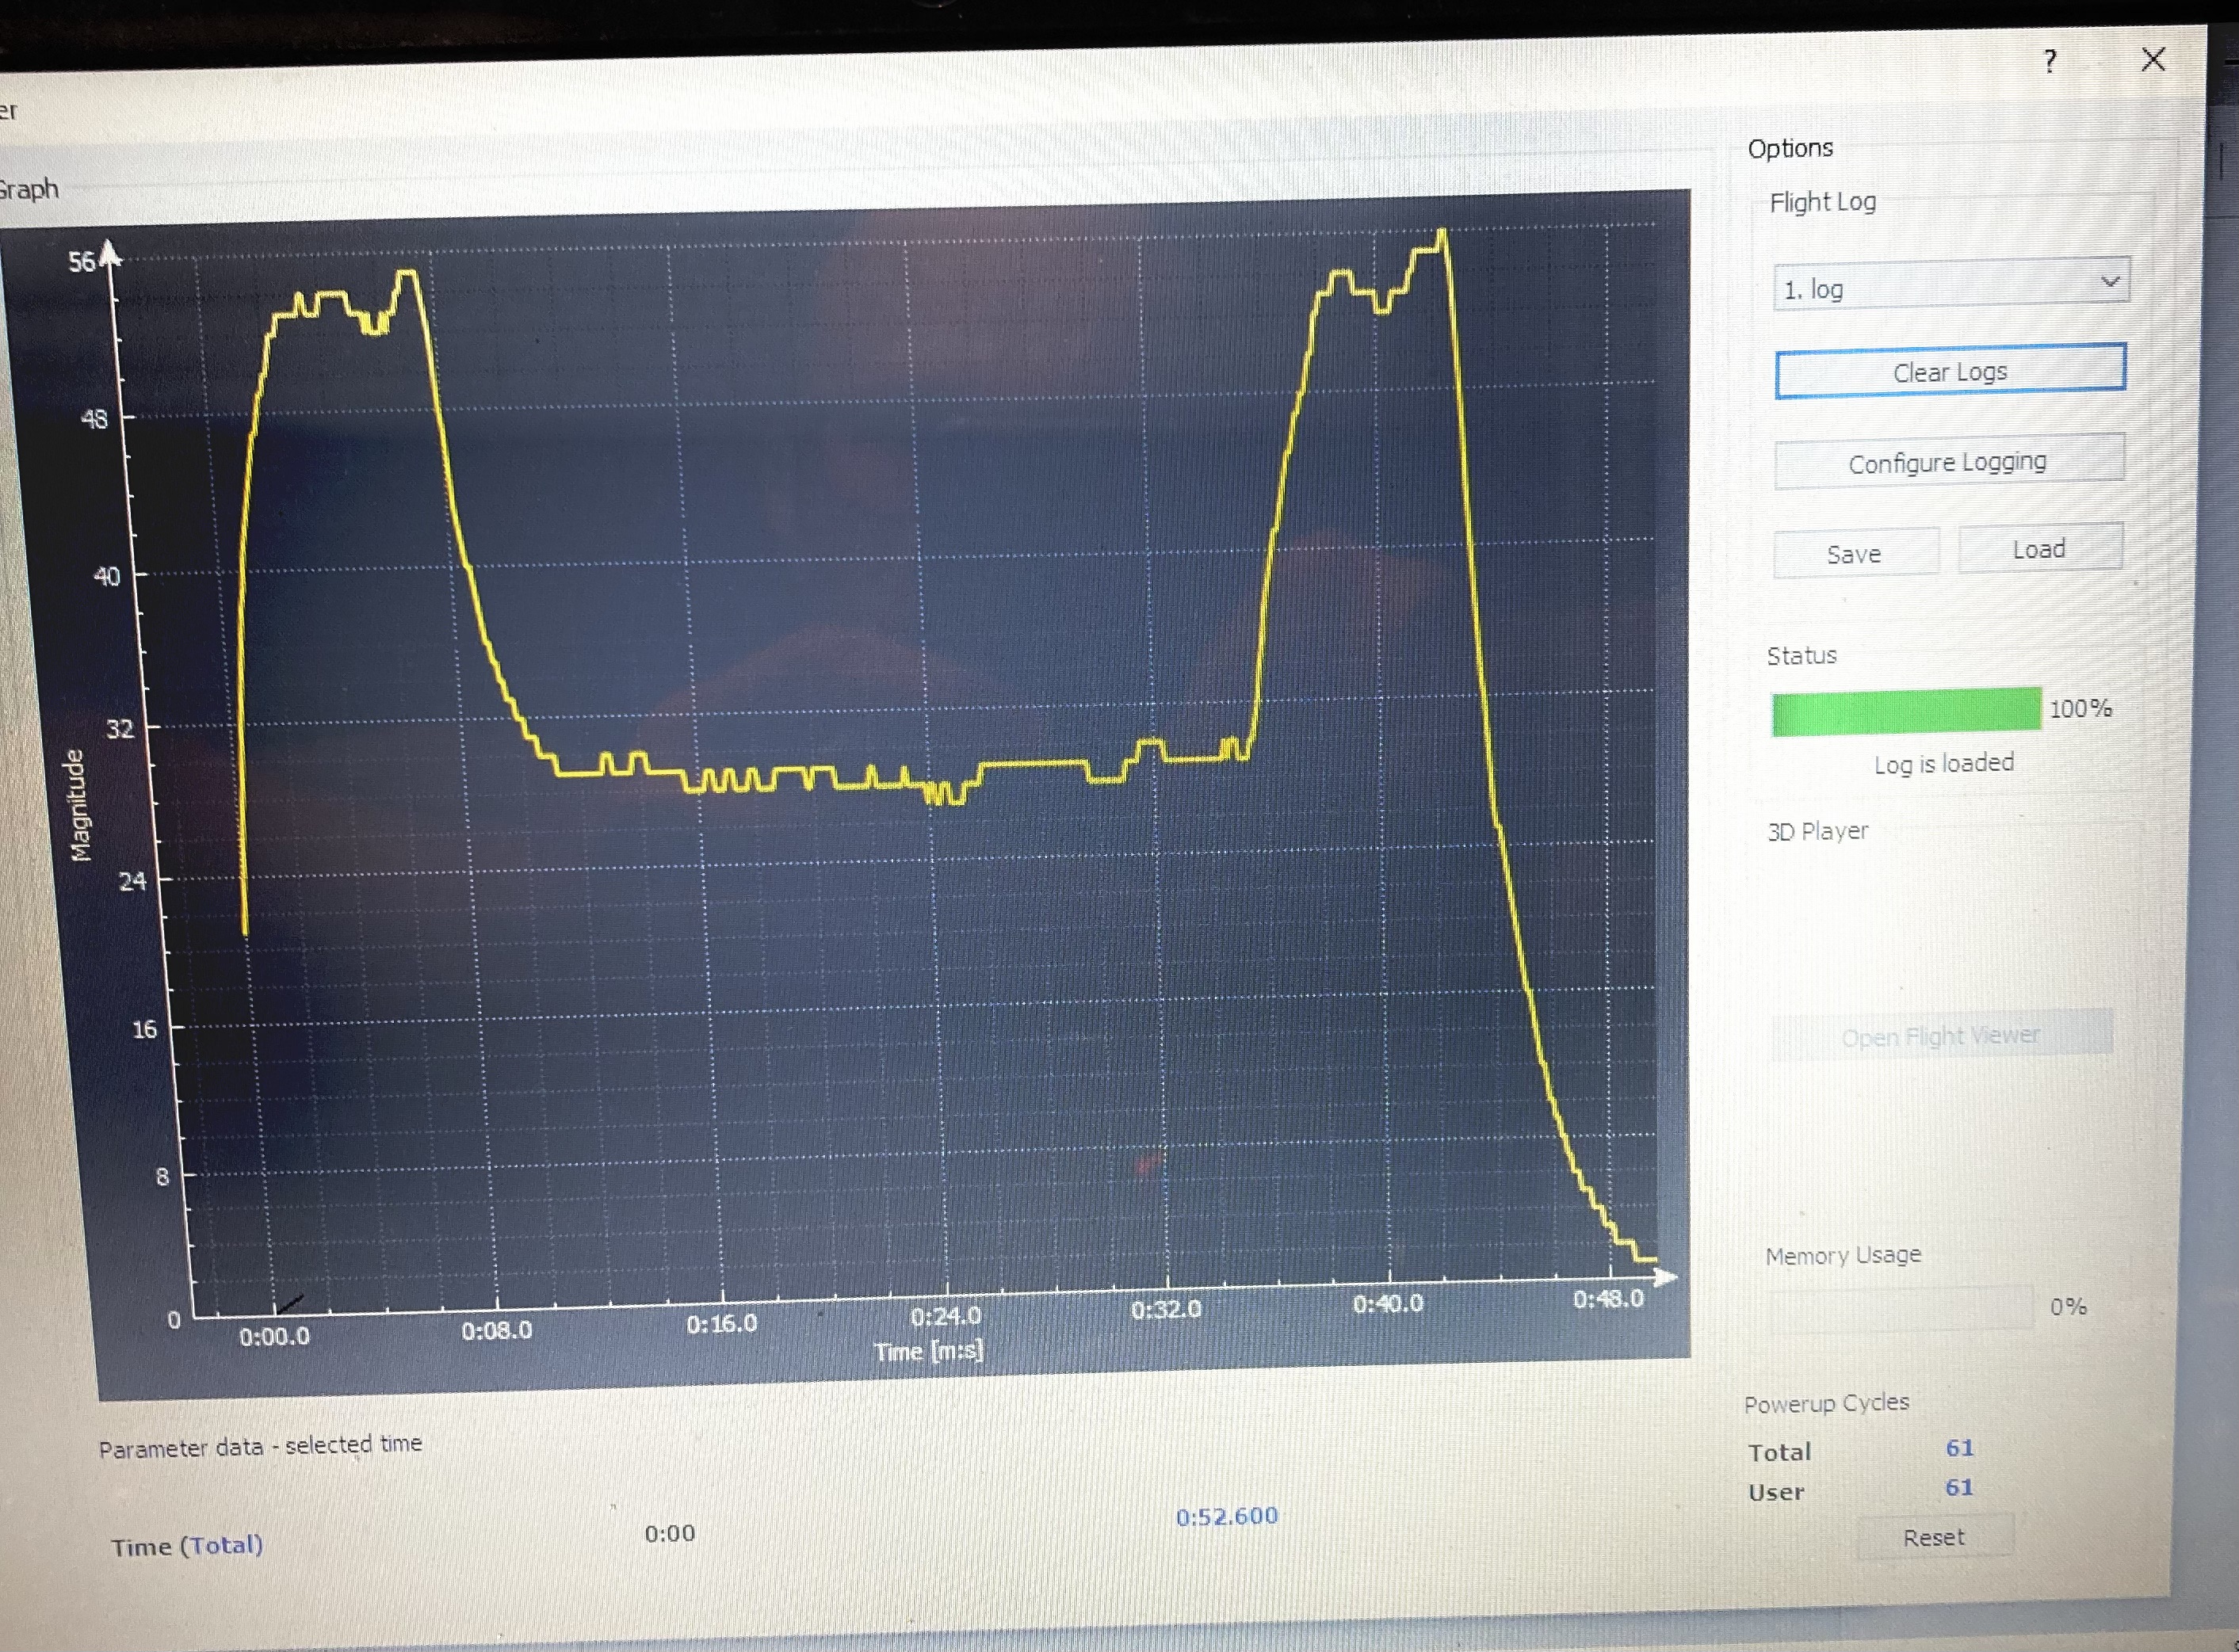Open the Configure Logging dialog

(1947, 462)
